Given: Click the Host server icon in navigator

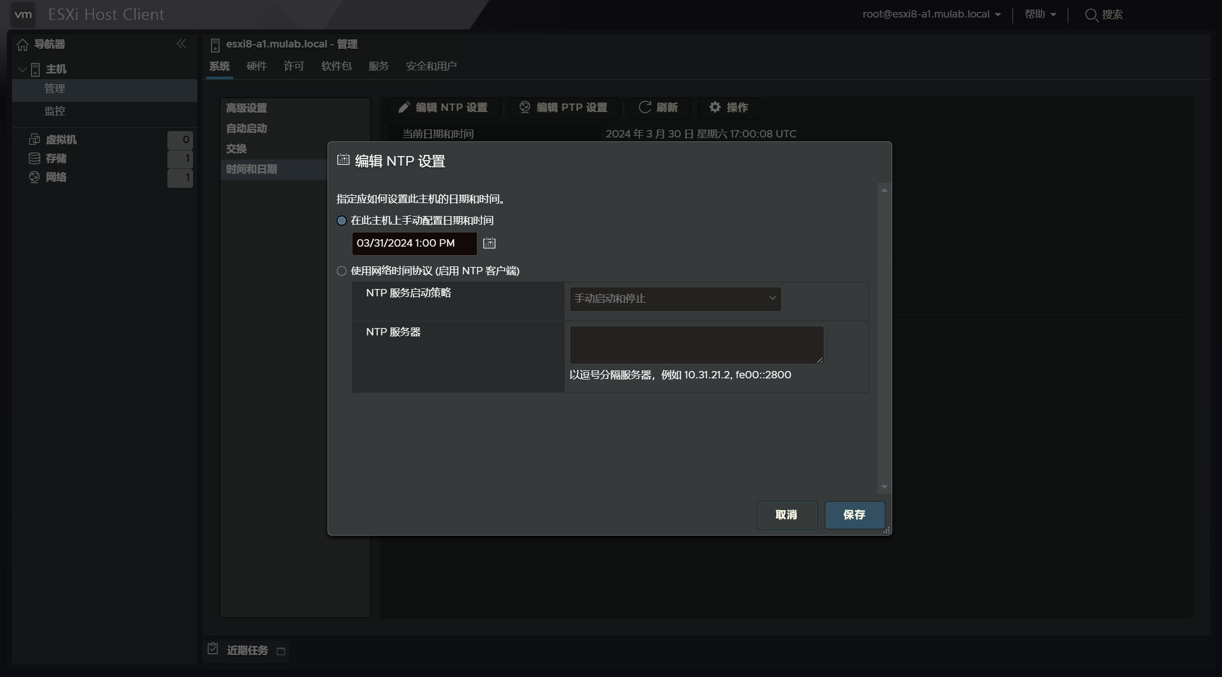Looking at the screenshot, I should 35,69.
